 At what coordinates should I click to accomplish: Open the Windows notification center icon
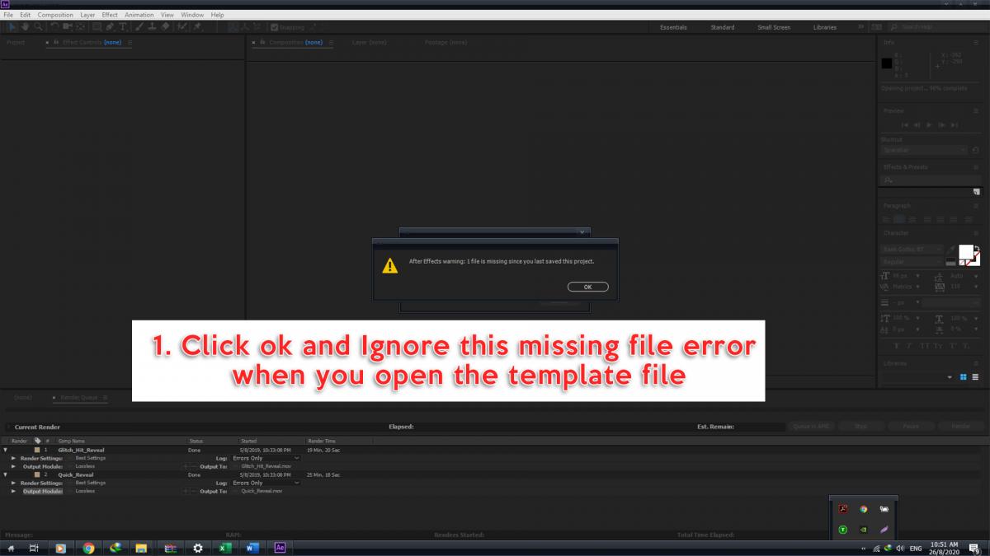(x=978, y=548)
